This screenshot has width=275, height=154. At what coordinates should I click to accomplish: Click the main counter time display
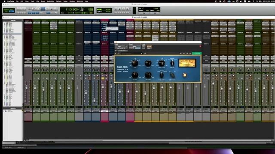point(72,9)
